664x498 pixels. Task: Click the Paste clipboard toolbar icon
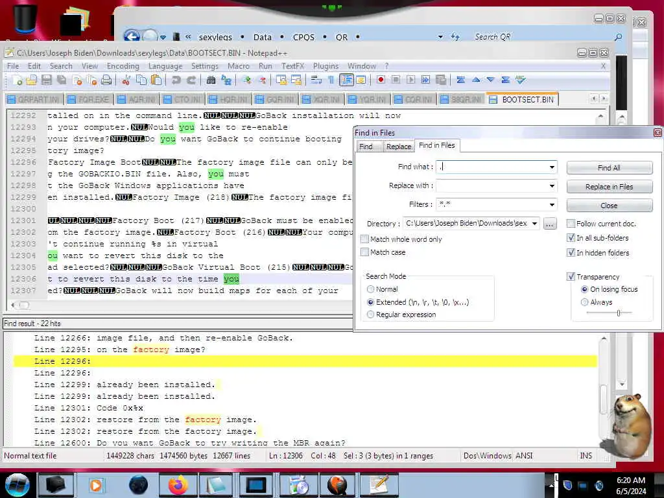coord(156,80)
